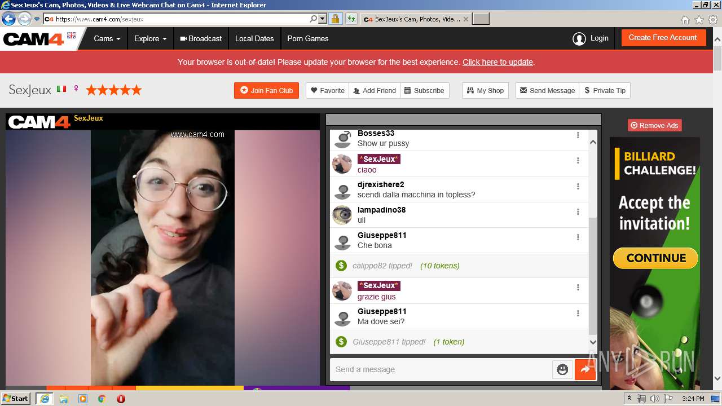Open Porn Games navigation item
This screenshot has height=406, width=722.
coord(307,39)
